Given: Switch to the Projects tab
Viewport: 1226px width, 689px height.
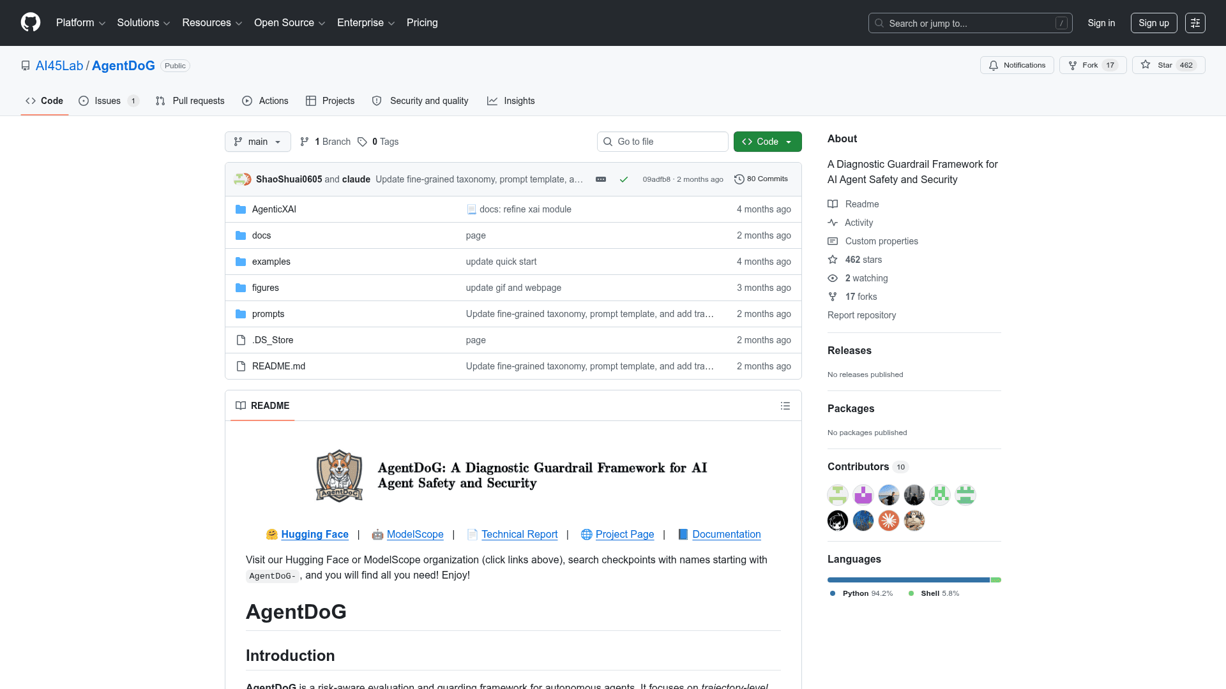Looking at the screenshot, I should [330, 101].
